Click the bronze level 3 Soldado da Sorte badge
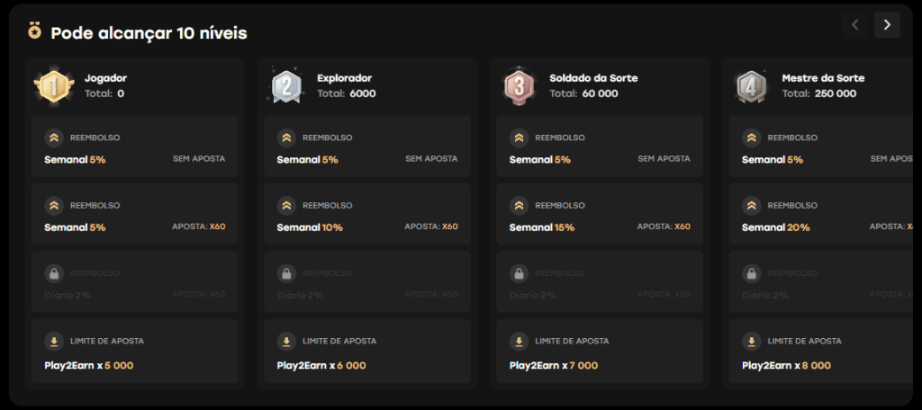Image resolution: width=922 pixels, height=410 pixels. click(520, 85)
